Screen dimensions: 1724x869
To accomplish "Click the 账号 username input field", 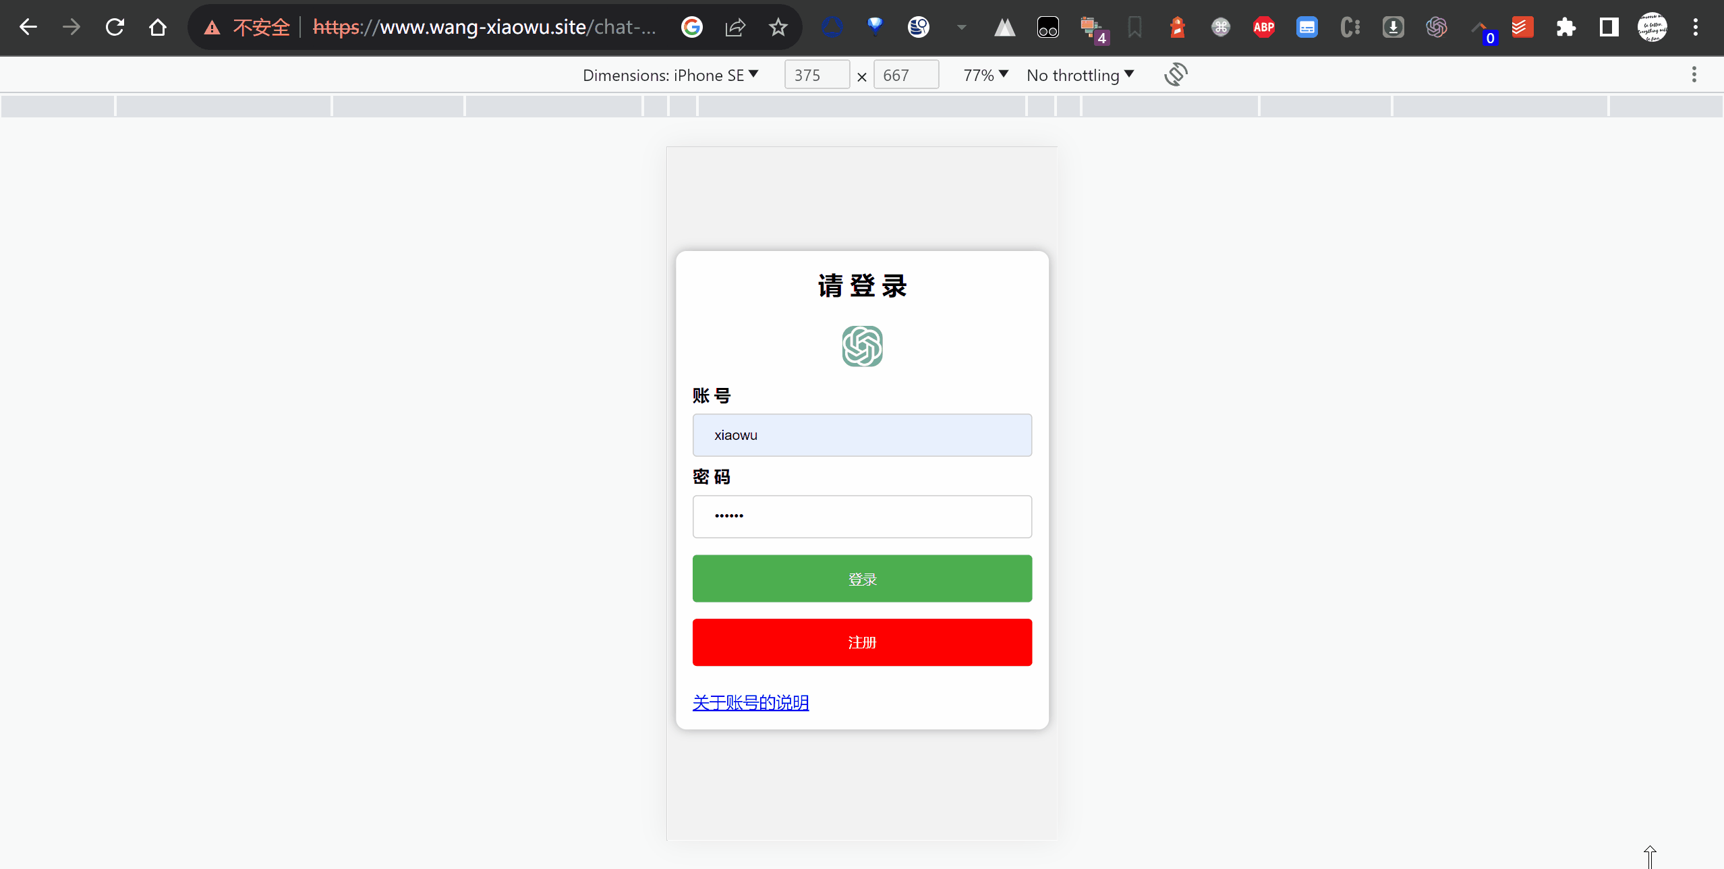I will pyautogui.click(x=861, y=435).
